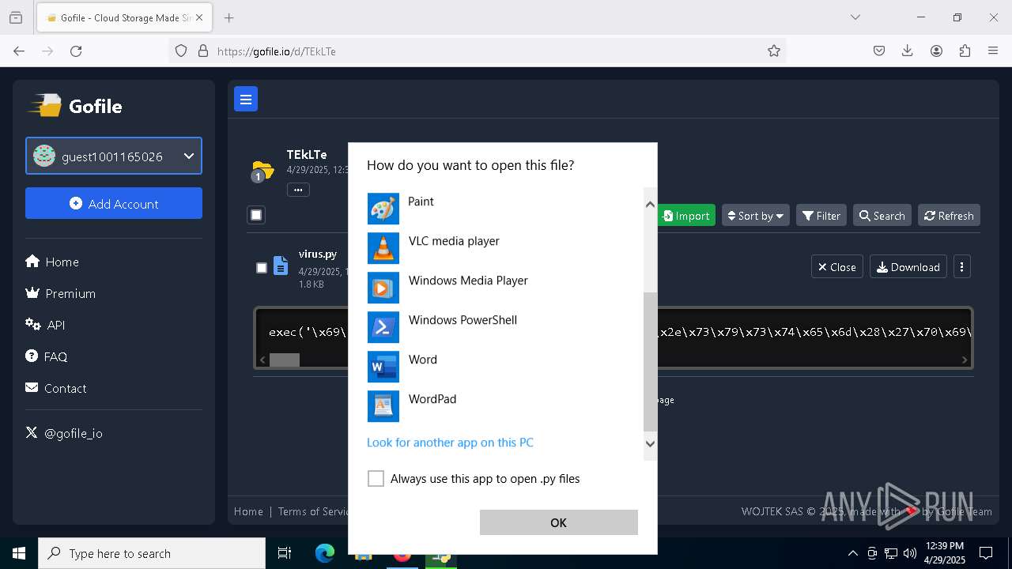Click the site shield tracking protection icon
The height and width of the screenshot is (569, 1012).
pos(181,51)
